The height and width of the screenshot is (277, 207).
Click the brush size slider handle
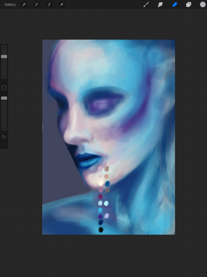(4, 57)
